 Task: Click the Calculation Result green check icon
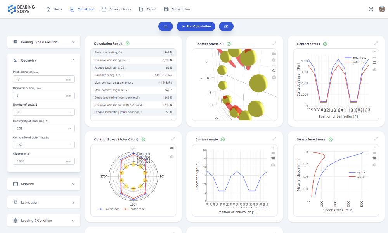(x=127, y=43)
